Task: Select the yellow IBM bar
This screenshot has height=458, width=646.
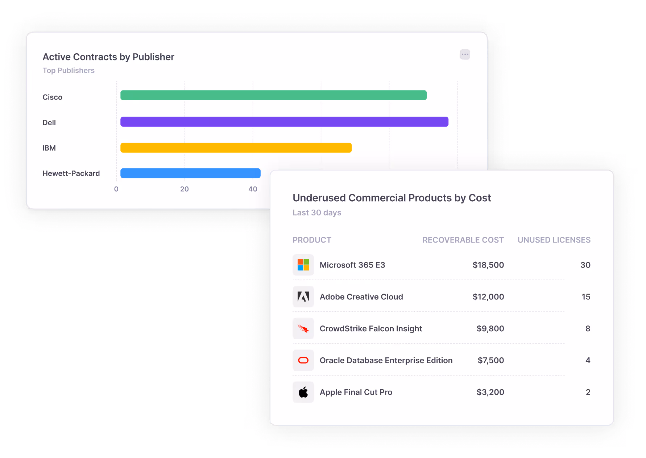Action: [x=236, y=148]
